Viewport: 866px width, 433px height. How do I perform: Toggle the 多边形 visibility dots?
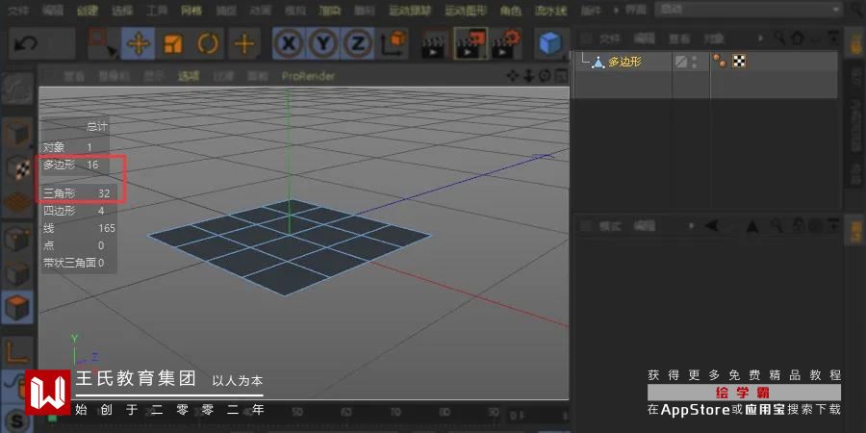pos(694,62)
